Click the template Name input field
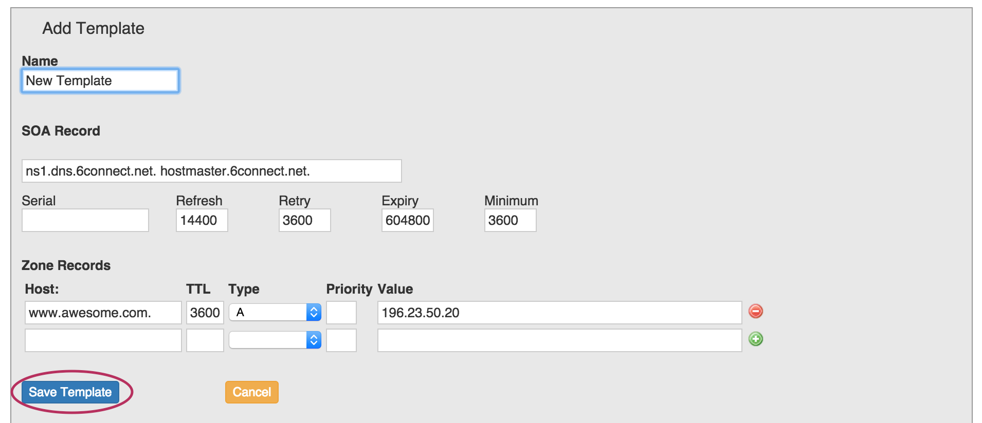The height and width of the screenshot is (423, 982). point(100,81)
